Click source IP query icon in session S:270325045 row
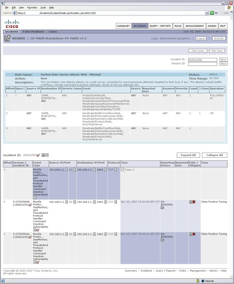Viewport: 234px width, 284px height. (66, 202)
